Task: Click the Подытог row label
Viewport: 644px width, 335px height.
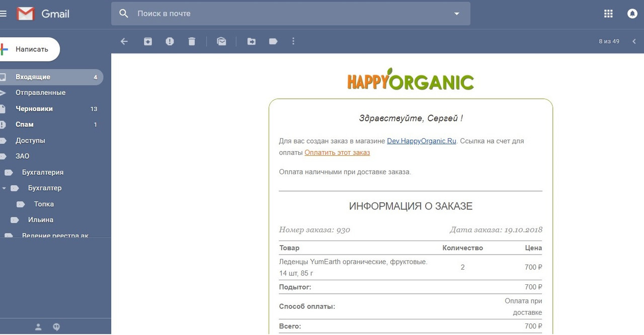Action: point(295,287)
